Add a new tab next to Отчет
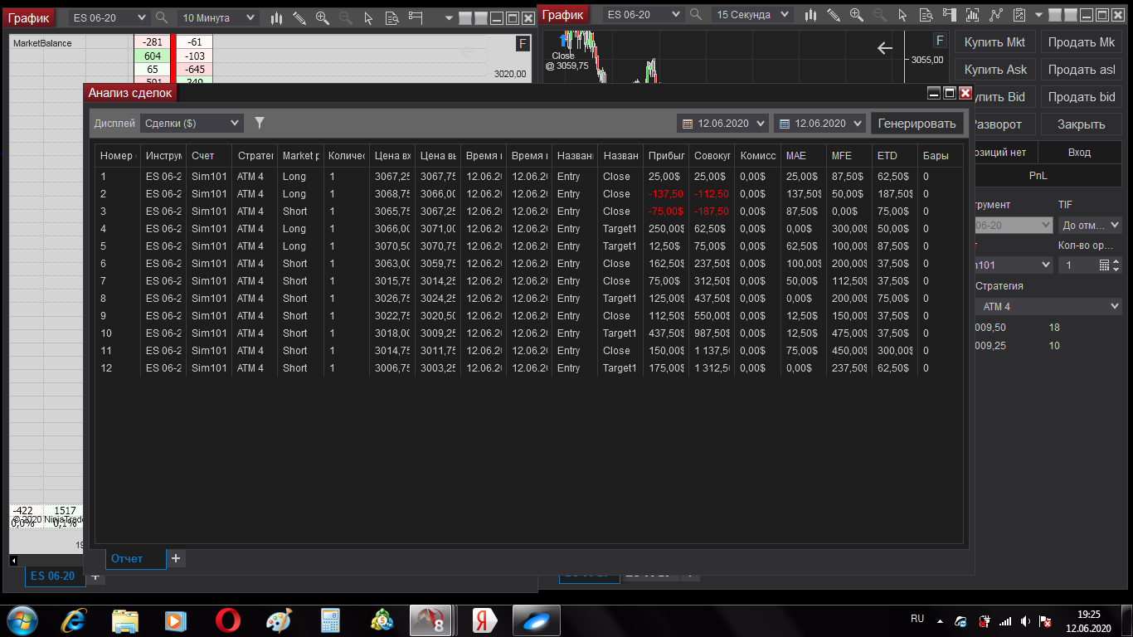The width and height of the screenshot is (1133, 637). click(x=176, y=558)
